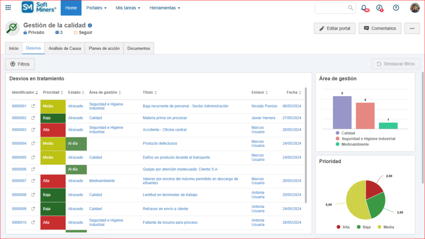Click the search magnifier icon
425x239 pixels.
[351, 7]
